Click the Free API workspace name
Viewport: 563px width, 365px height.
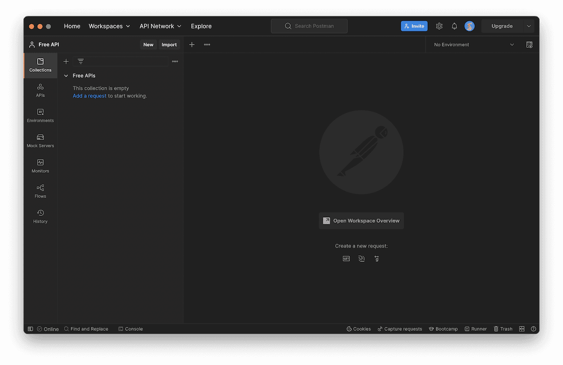tap(49, 45)
